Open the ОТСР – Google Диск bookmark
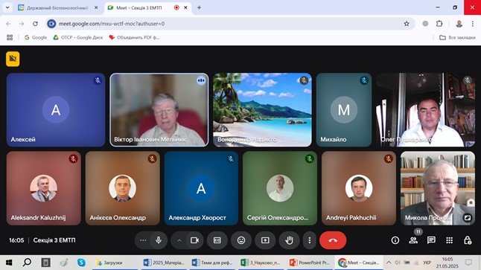The height and width of the screenshot is (270, 481). tap(78, 37)
